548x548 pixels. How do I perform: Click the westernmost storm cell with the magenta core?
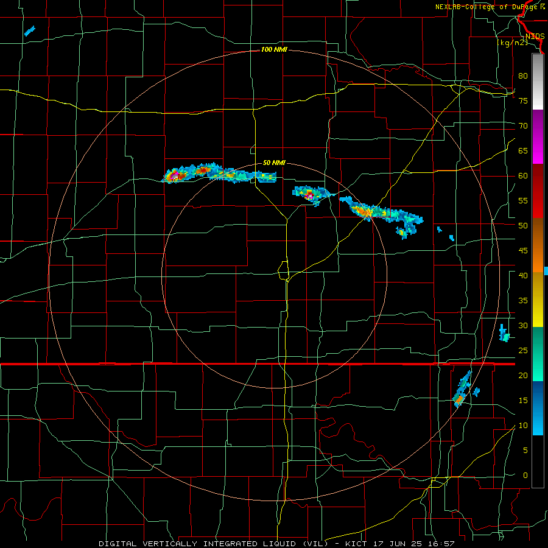tap(175, 175)
